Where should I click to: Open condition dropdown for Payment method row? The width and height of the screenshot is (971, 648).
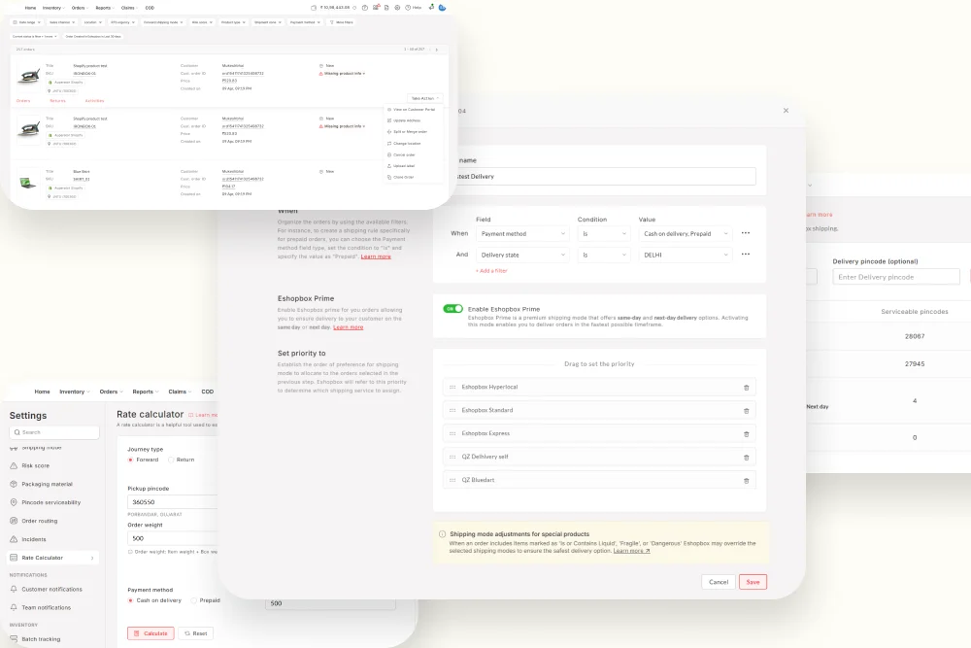click(x=604, y=233)
